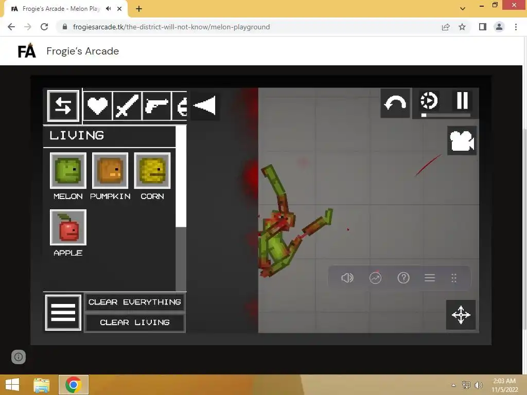Click the overlay drag handle dots icon
The height and width of the screenshot is (395, 527).
pyautogui.click(x=454, y=278)
